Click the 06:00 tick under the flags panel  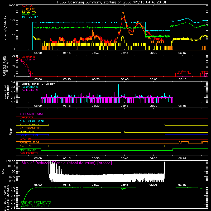[153, 159]
